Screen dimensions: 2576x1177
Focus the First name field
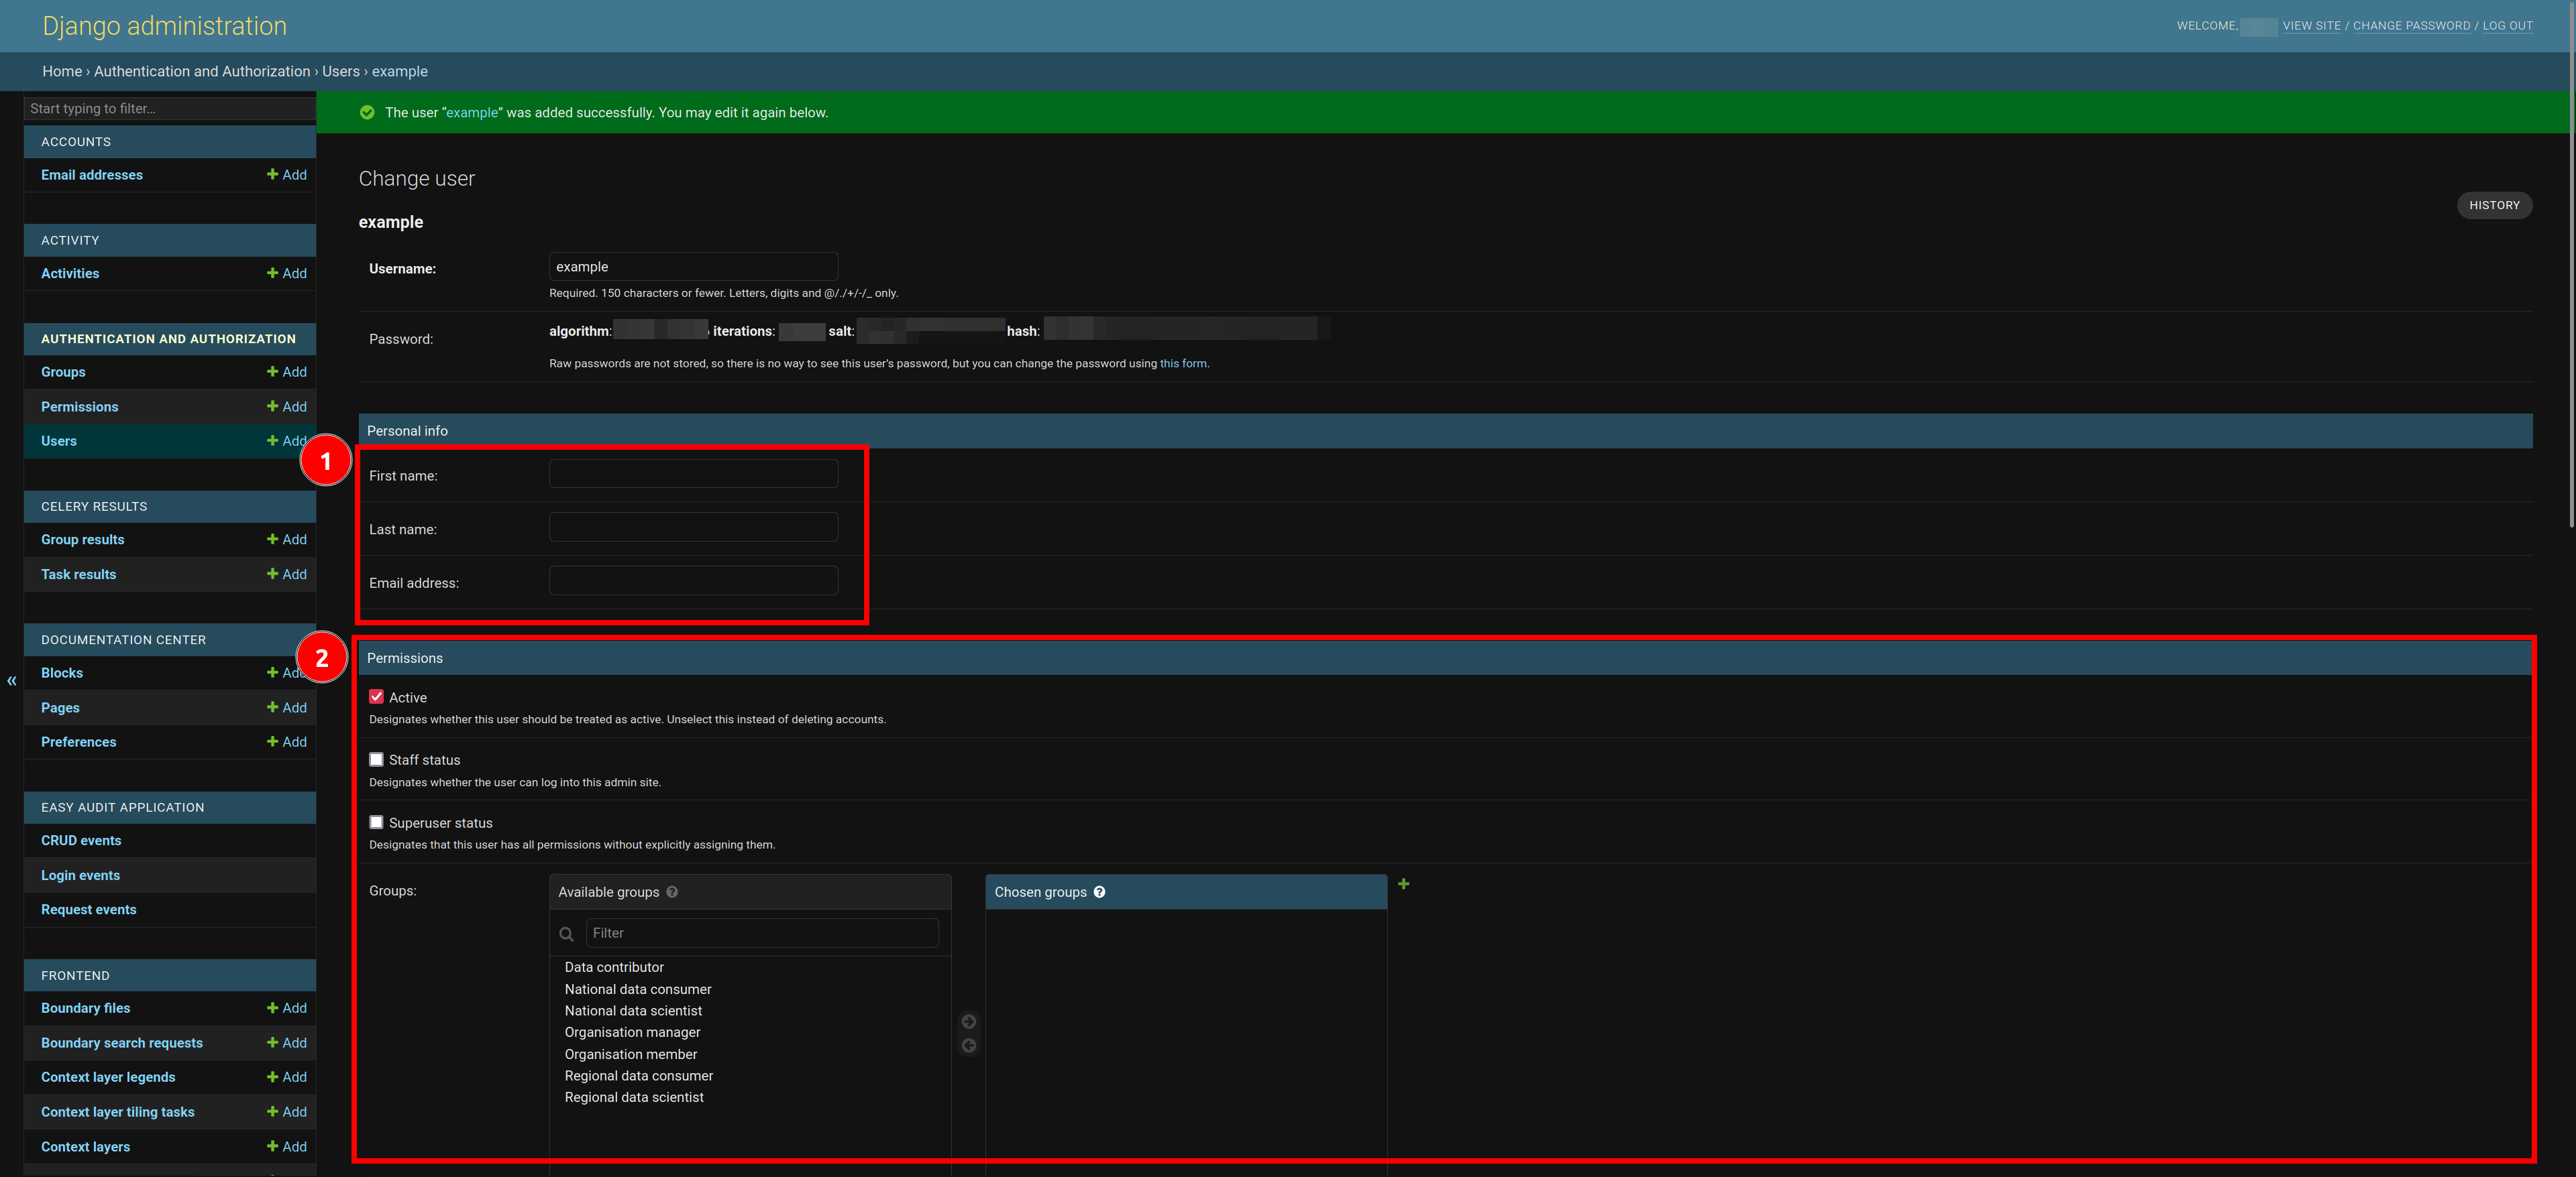point(693,474)
